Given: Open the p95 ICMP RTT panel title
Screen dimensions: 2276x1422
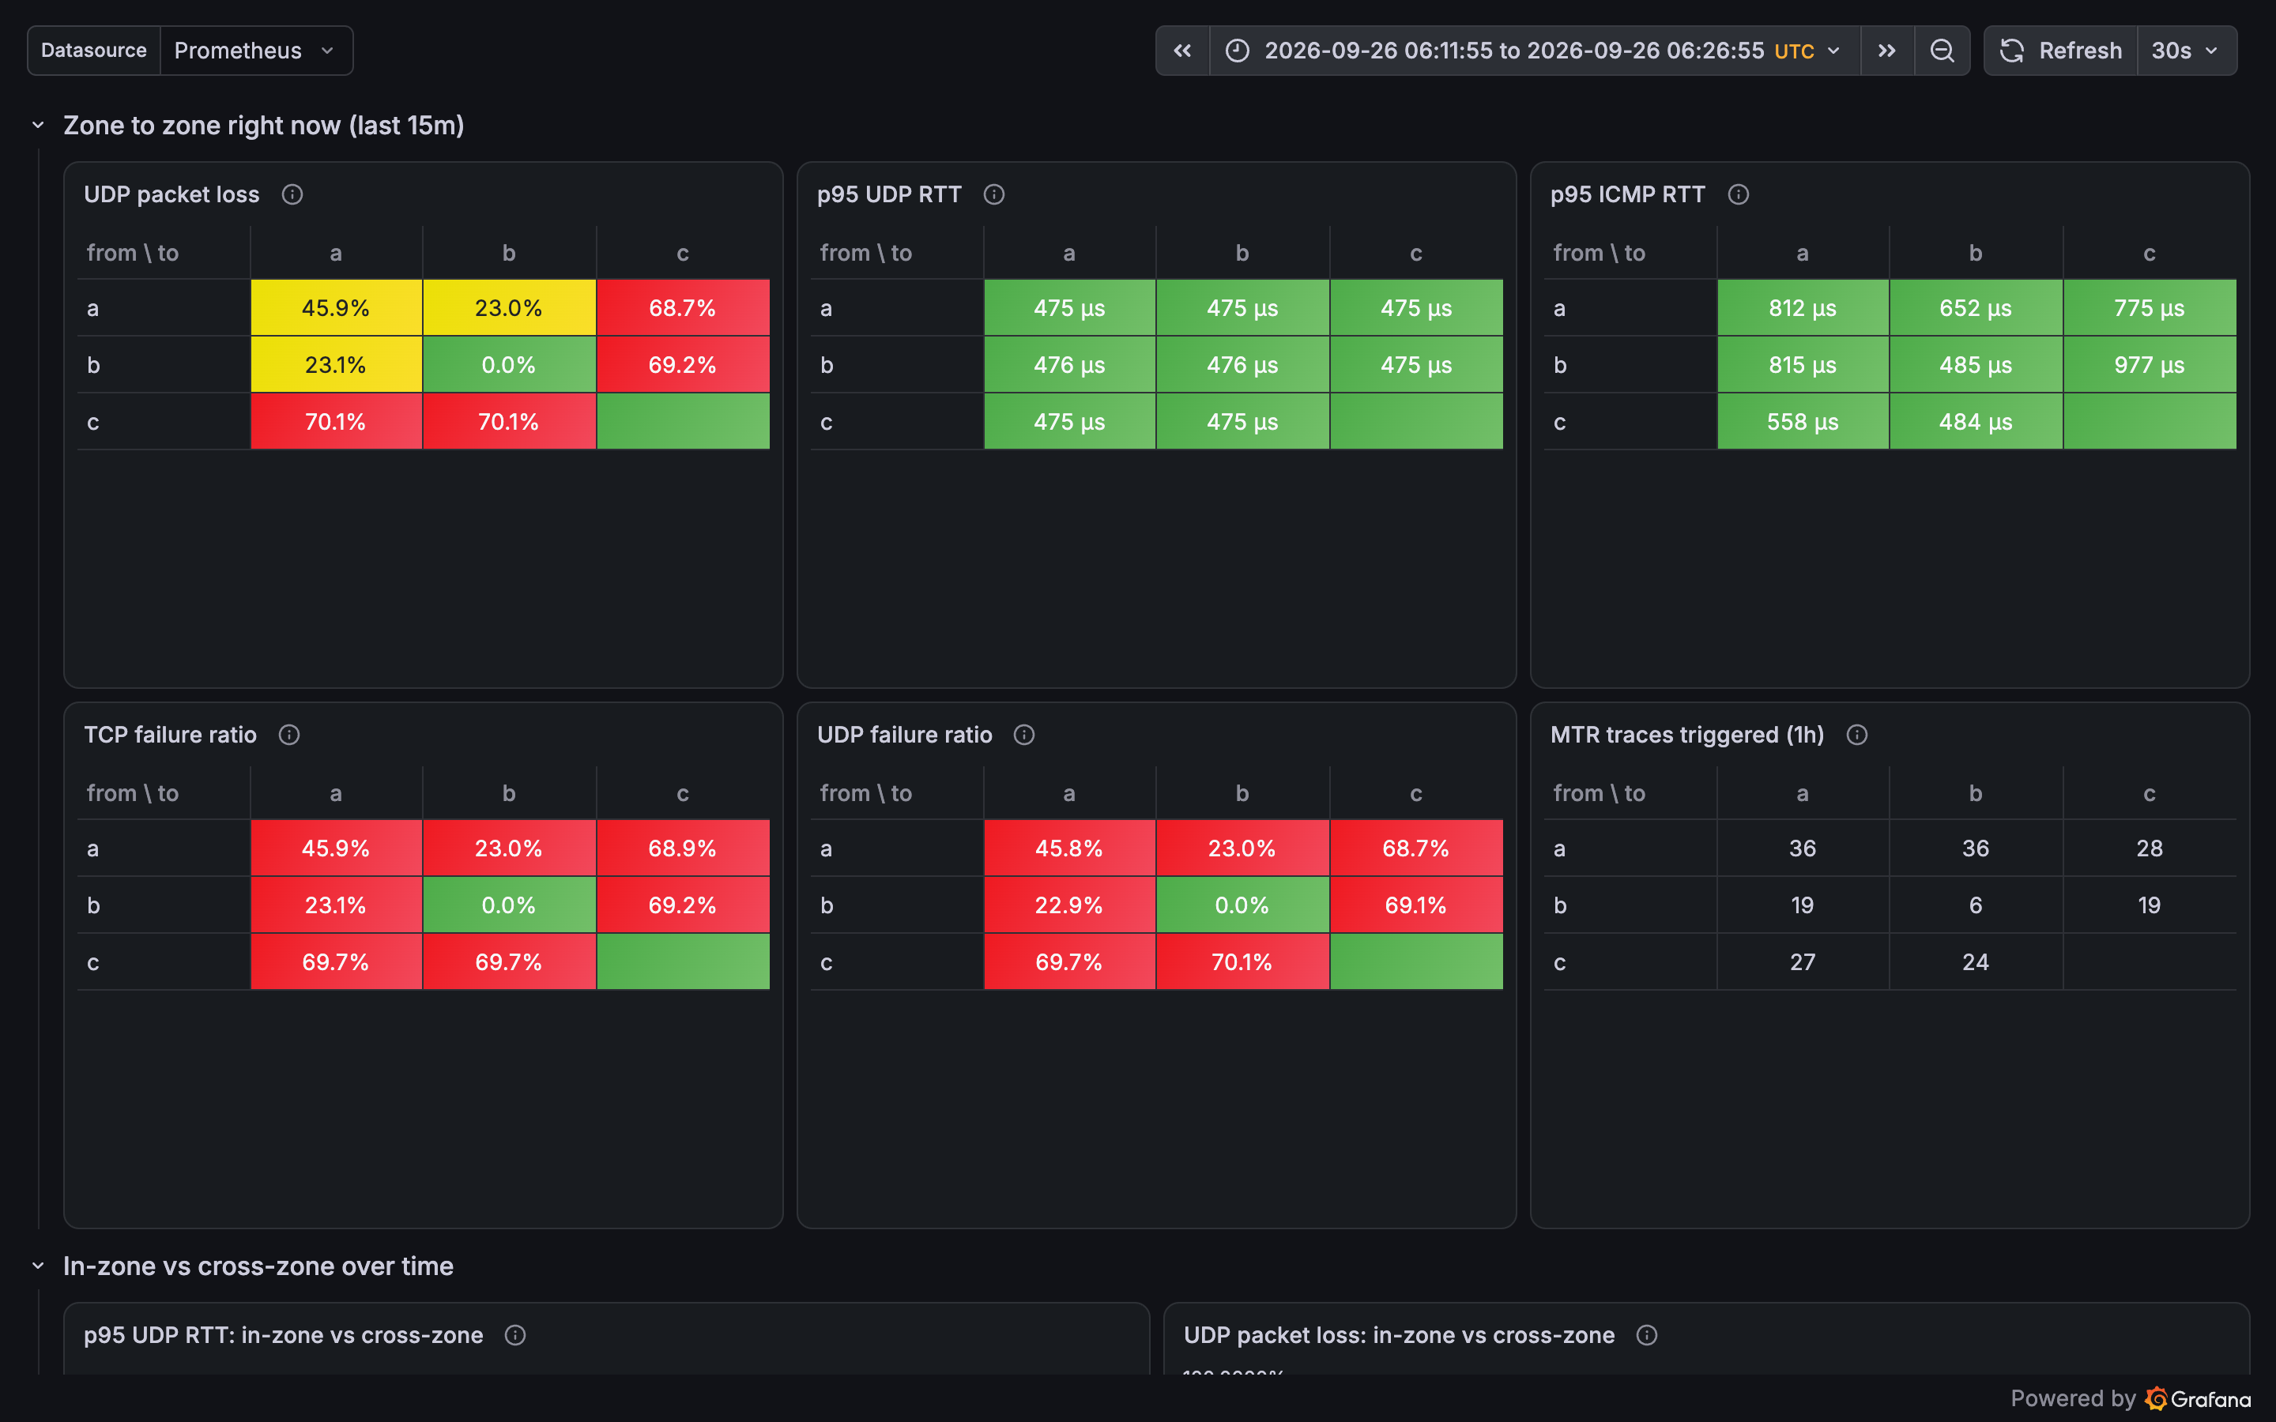Looking at the screenshot, I should pos(1627,194).
